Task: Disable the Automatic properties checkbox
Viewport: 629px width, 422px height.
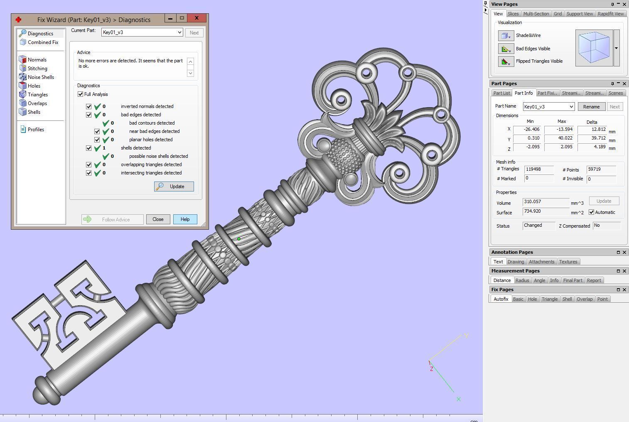Action: 592,212
